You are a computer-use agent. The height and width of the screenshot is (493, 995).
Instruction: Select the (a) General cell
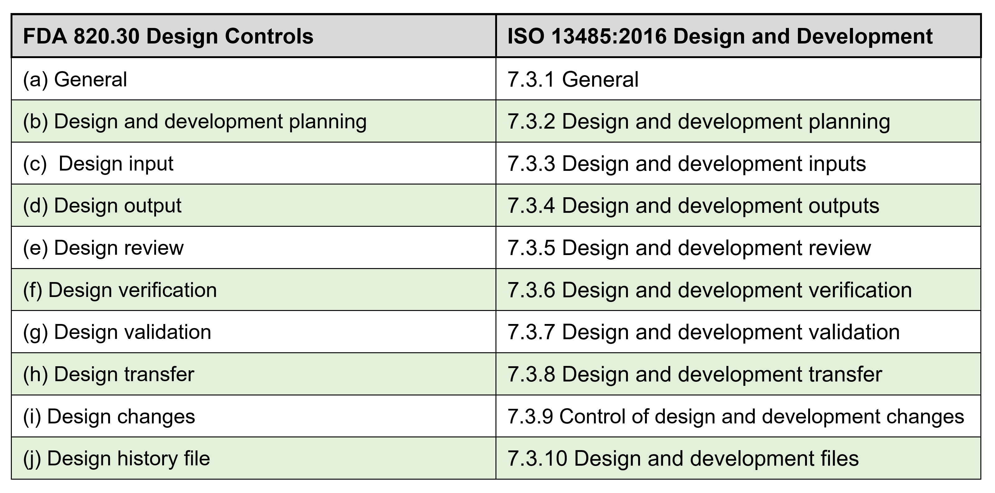click(x=75, y=80)
